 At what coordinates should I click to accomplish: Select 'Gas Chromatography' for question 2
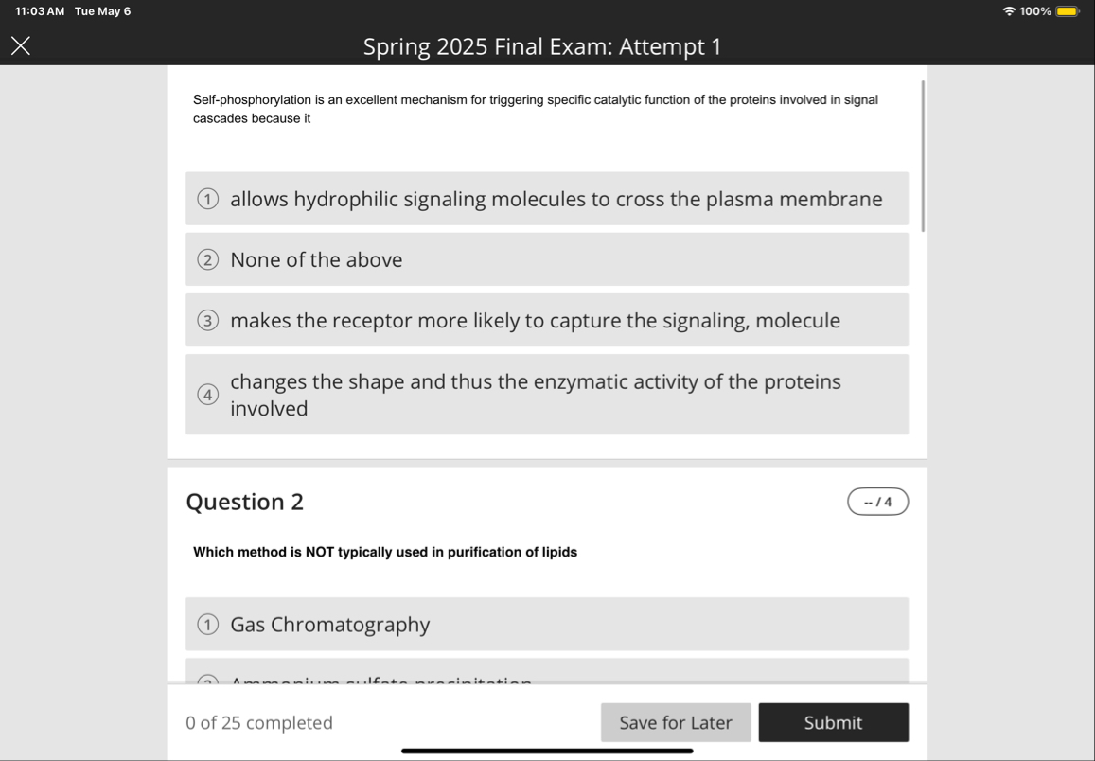547,624
